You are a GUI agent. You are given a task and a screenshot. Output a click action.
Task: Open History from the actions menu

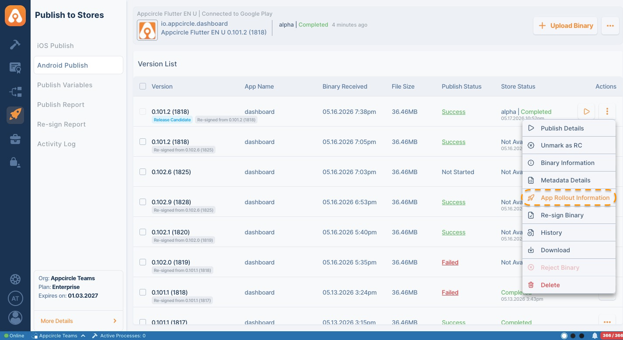point(569,233)
